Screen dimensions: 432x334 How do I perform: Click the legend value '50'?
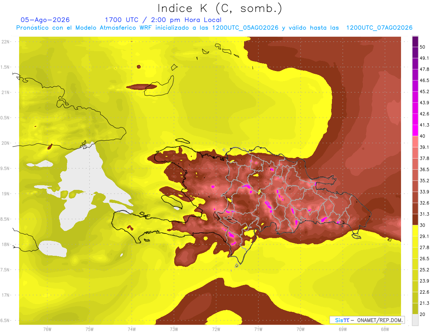coord(423,47)
